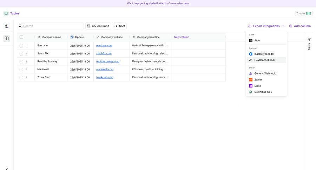Click the Instantly lightning icon
This screenshot has height=170, width=316.
(x=251, y=54)
